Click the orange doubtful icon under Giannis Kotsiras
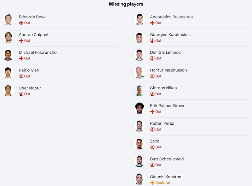This screenshot has height=186, width=252. pyautogui.click(x=152, y=183)
